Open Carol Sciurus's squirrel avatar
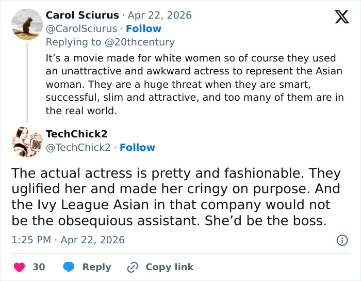Viewport: 361px width, 281px height. pos(27,24)
